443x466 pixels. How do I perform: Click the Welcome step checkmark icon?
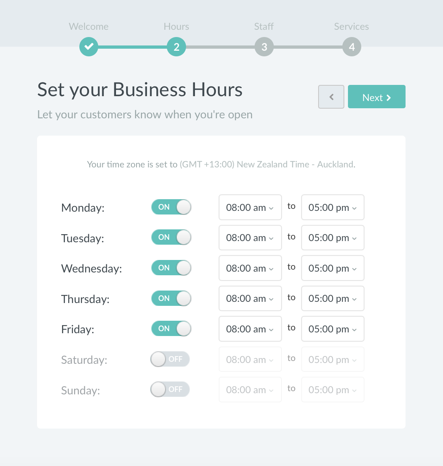89,47
